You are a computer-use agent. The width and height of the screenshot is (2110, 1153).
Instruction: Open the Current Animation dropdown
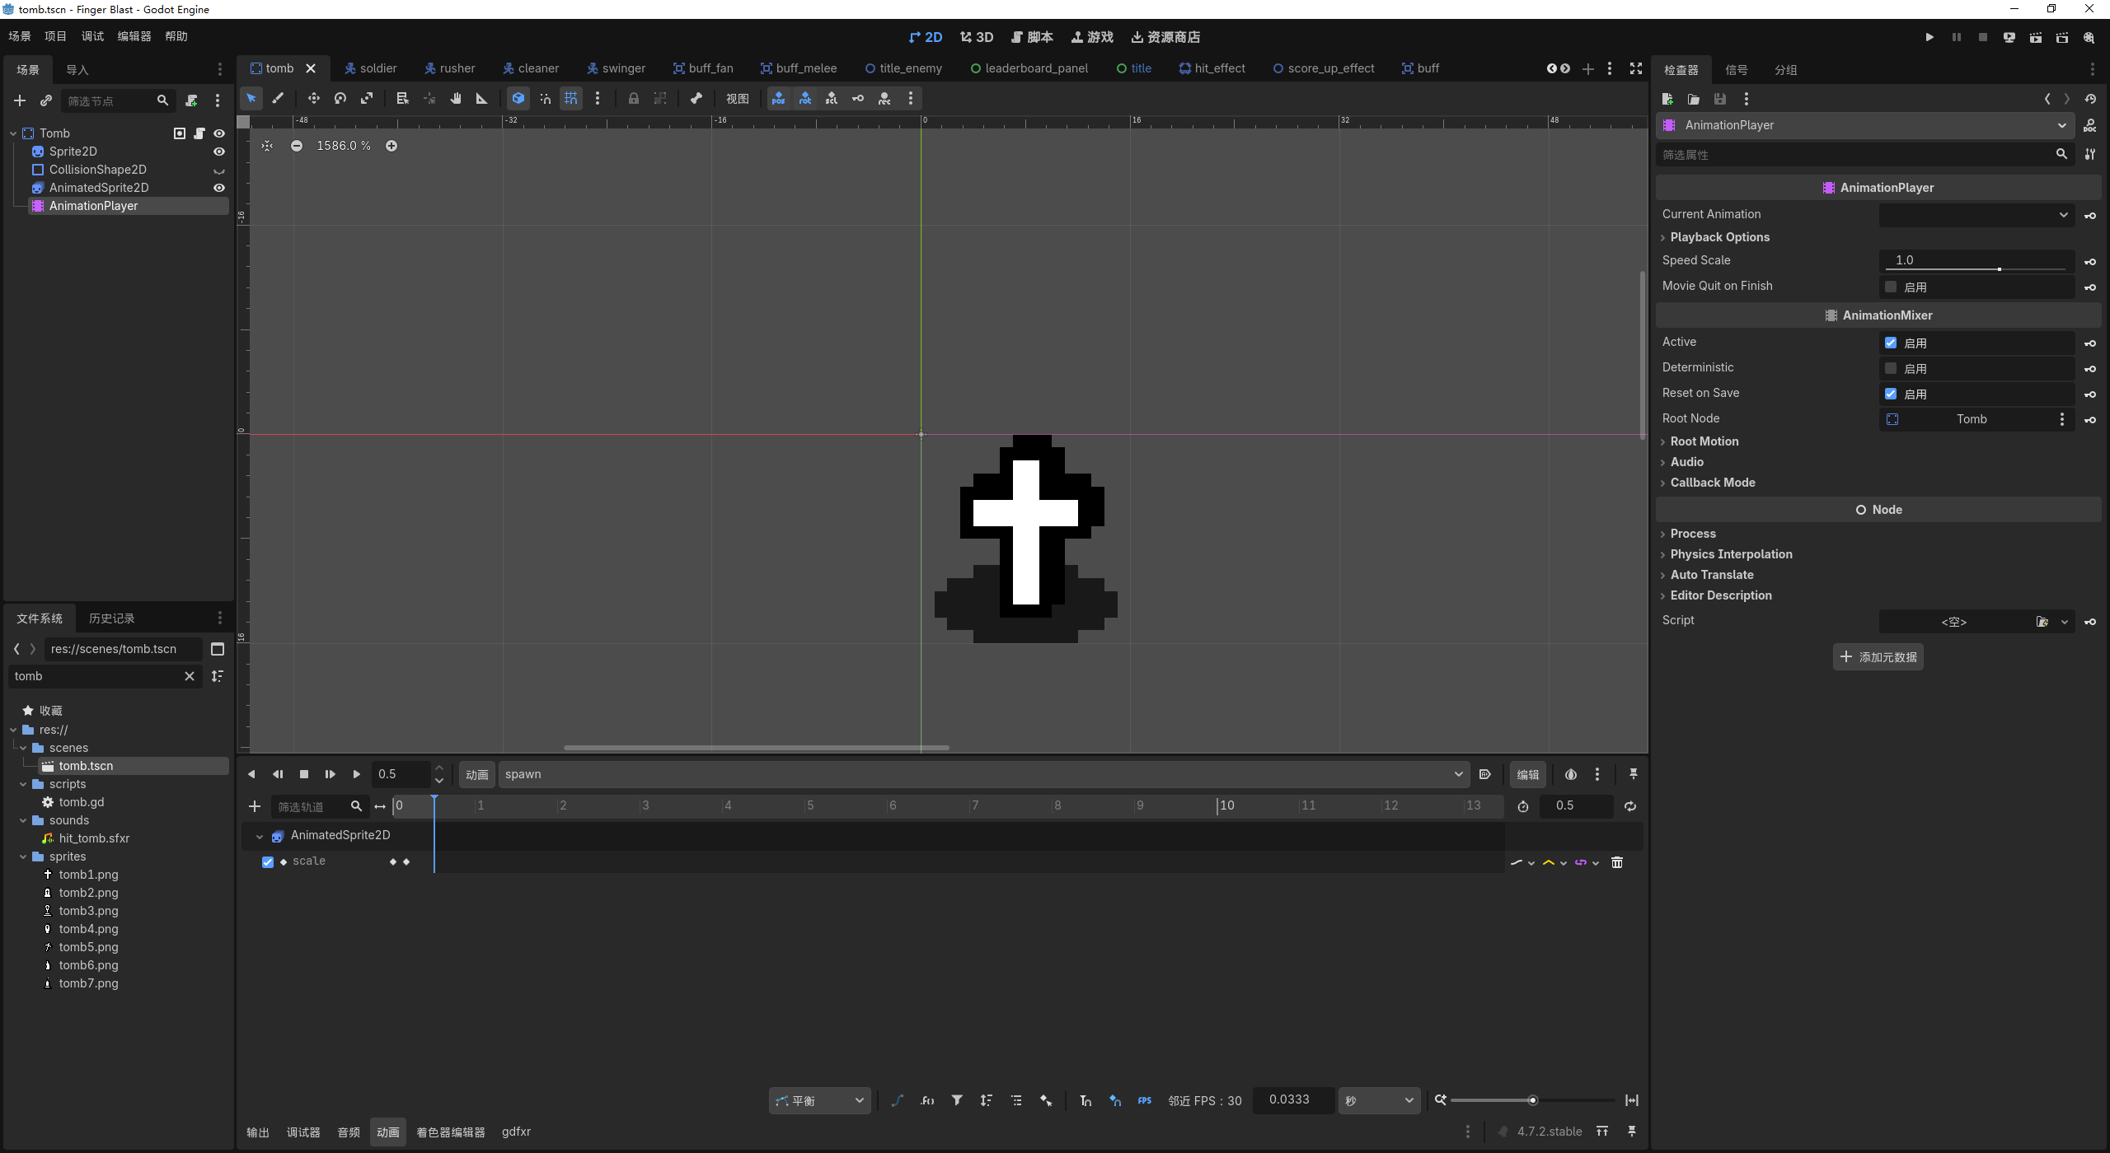point(1976,215)
